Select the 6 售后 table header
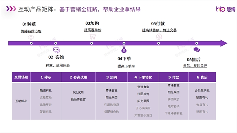 [x=202, y=77]
